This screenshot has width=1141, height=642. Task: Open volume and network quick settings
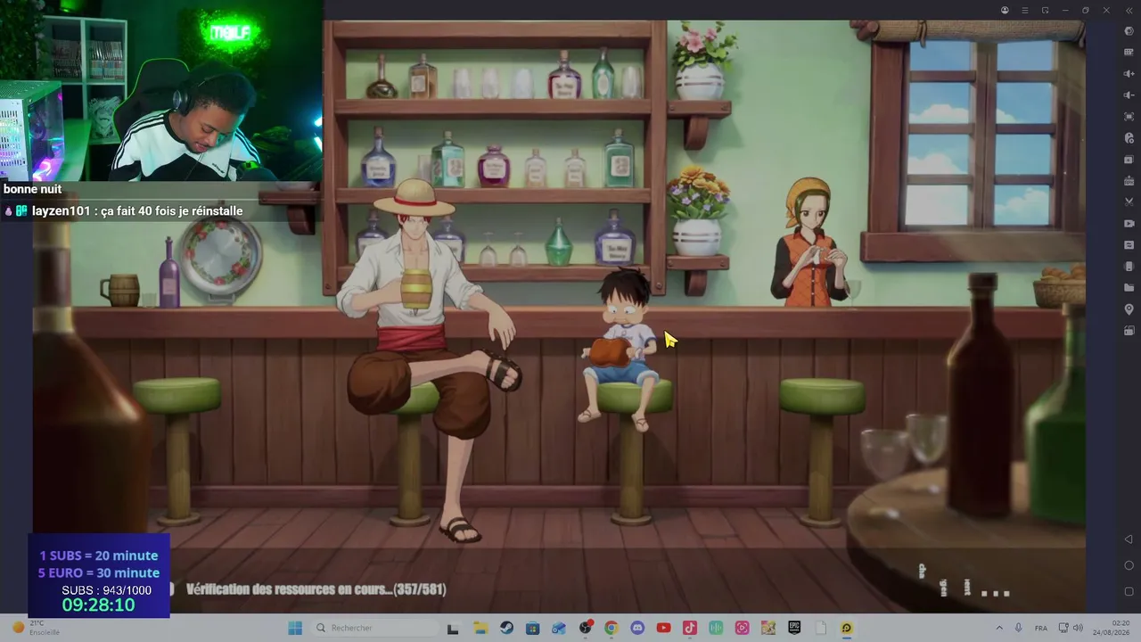pyautogui.click(x=1071, y=628)
